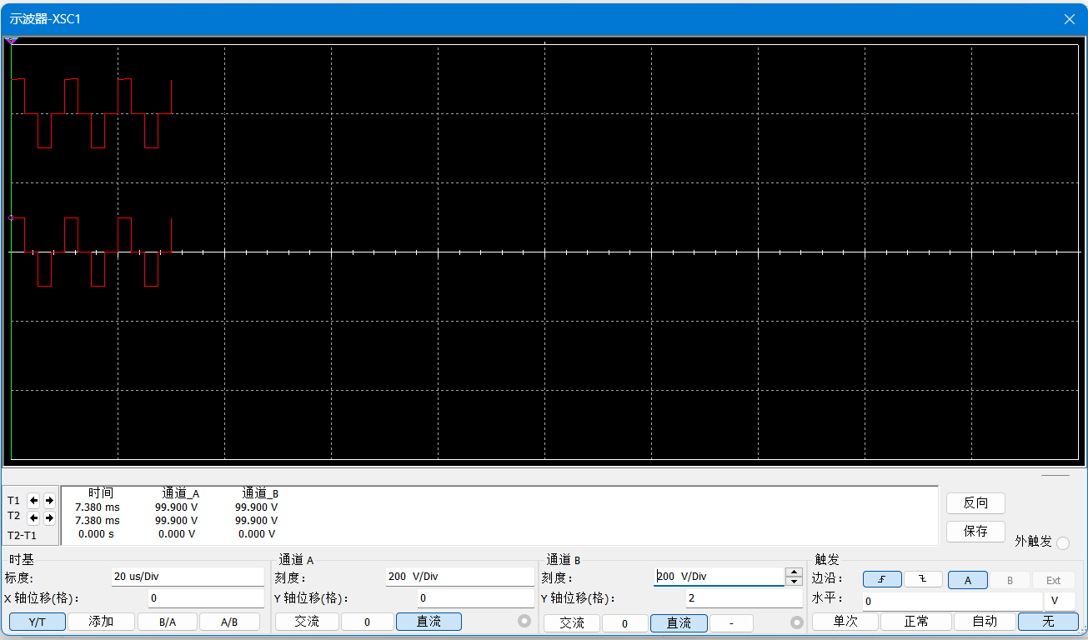
Task: Move cursor T2 right with its arrow
Action: click(x=49, y=518)
